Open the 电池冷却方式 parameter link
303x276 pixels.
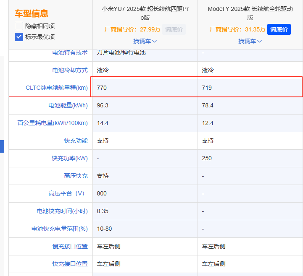click(70, 70)
